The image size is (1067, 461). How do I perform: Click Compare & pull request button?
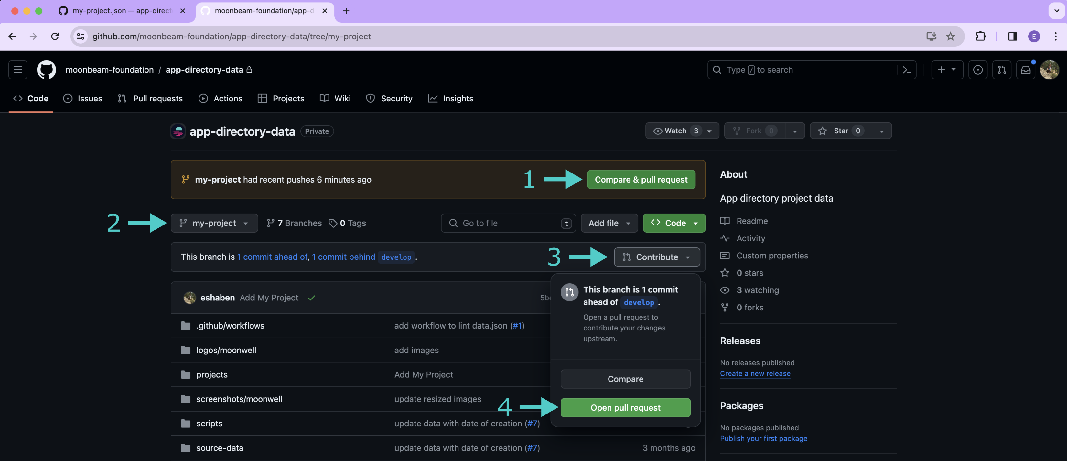coord(641,180)
